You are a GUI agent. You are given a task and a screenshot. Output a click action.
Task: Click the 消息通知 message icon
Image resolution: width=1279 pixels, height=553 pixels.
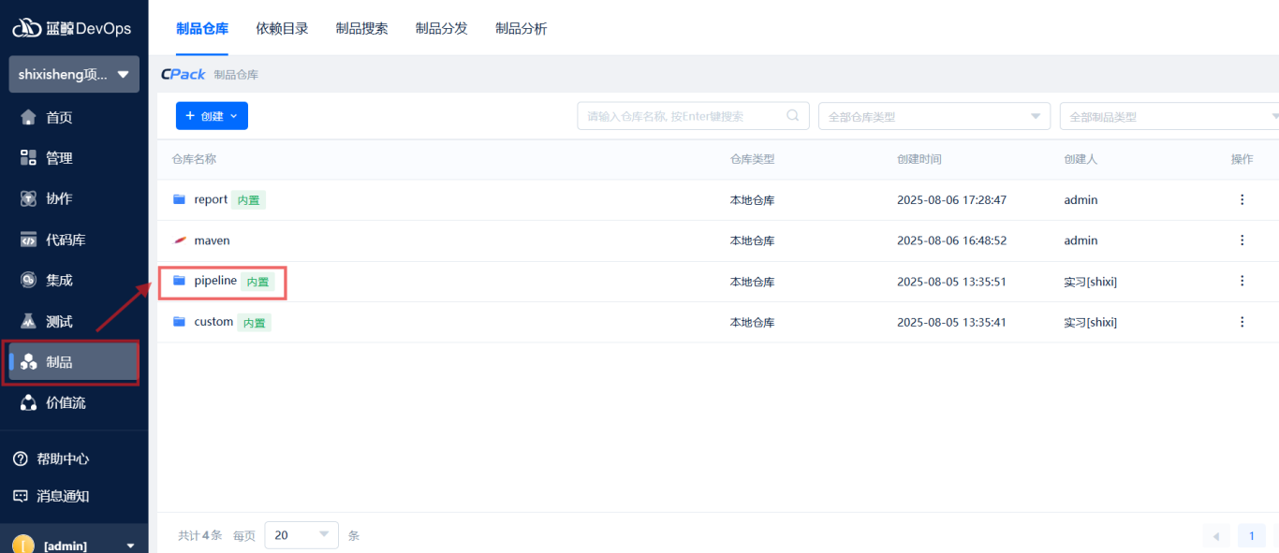[x=20, y=496]
